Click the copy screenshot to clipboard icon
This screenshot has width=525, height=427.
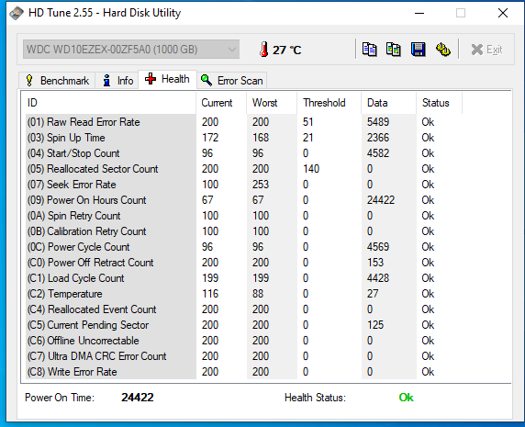tap(394, 50)
